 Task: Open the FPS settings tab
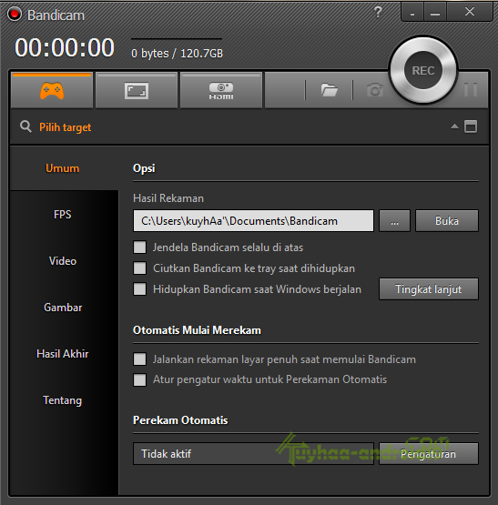point(63,215)
